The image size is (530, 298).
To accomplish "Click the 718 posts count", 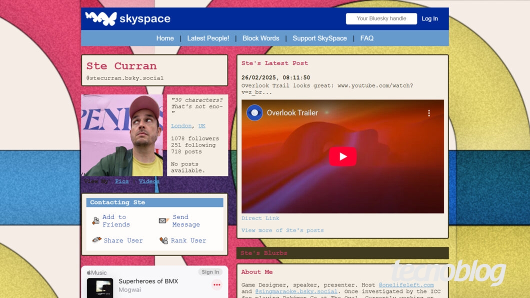I will [x=186, y=151].
